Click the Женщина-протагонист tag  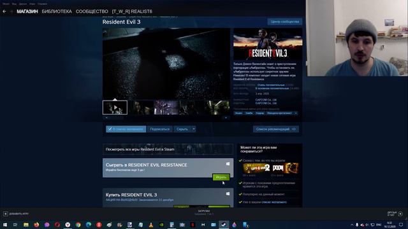279,113
